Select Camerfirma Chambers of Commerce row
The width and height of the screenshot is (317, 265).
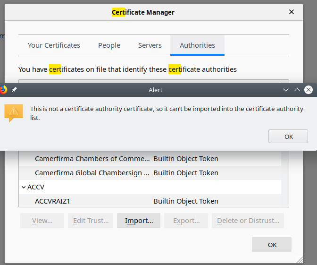click(x=150, y=159)
